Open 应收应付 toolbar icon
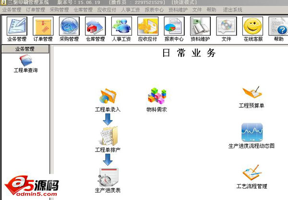This screenshot has height=200, width=288. (148, 26)
